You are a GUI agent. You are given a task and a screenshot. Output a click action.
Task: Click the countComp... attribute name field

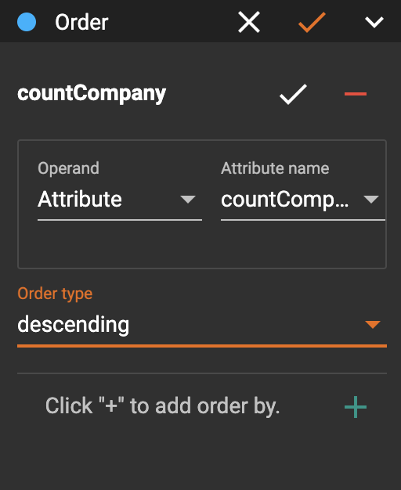point(303,200)
